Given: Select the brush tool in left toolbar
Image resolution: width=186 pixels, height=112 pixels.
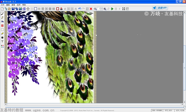Looking at the screenshot, I should tap(2, 14).
